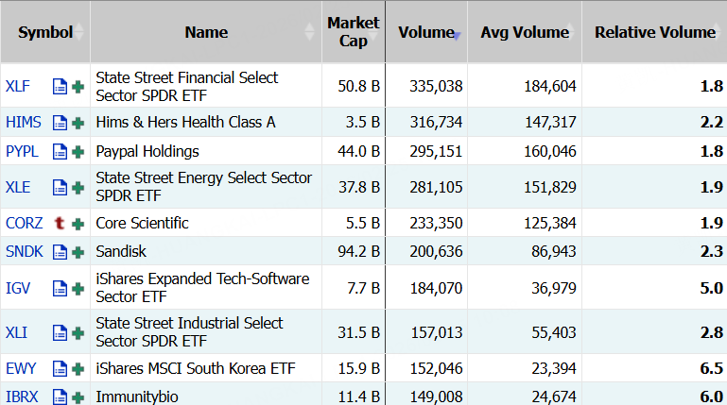
Task: Open the XLF ticker symbol link
Action: click(x=18, y=87)
